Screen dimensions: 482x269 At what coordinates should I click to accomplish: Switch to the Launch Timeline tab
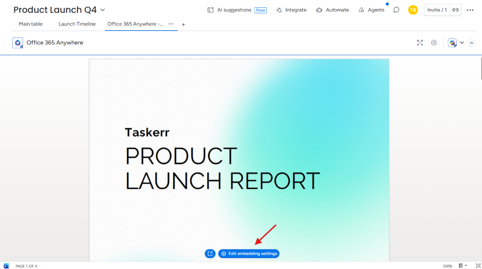pos(77,24)
